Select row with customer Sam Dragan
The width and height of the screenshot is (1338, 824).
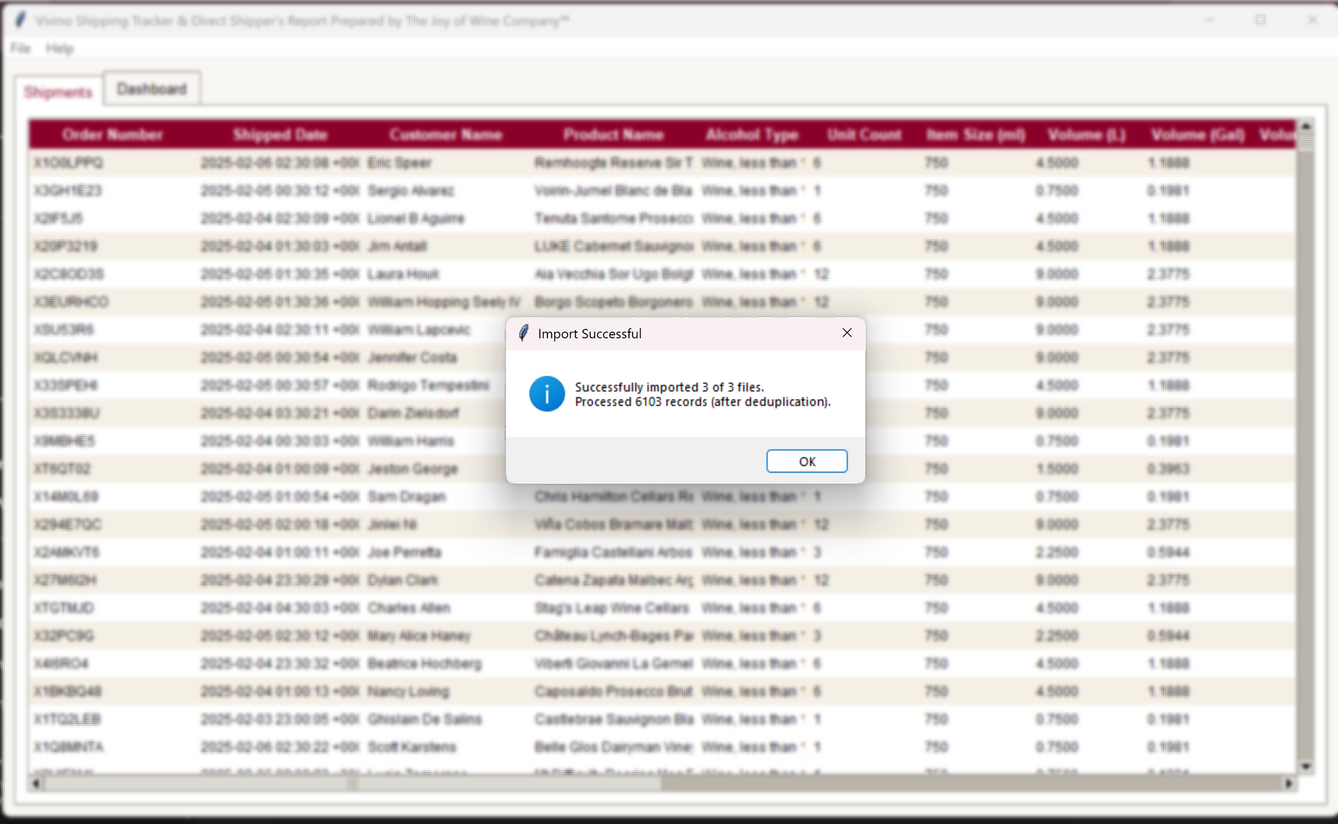pos(662,497)
